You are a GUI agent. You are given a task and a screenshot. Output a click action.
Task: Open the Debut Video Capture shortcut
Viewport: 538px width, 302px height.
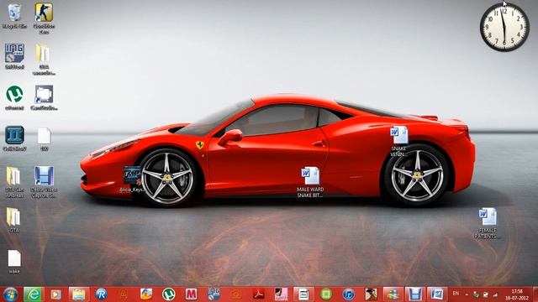44,182
